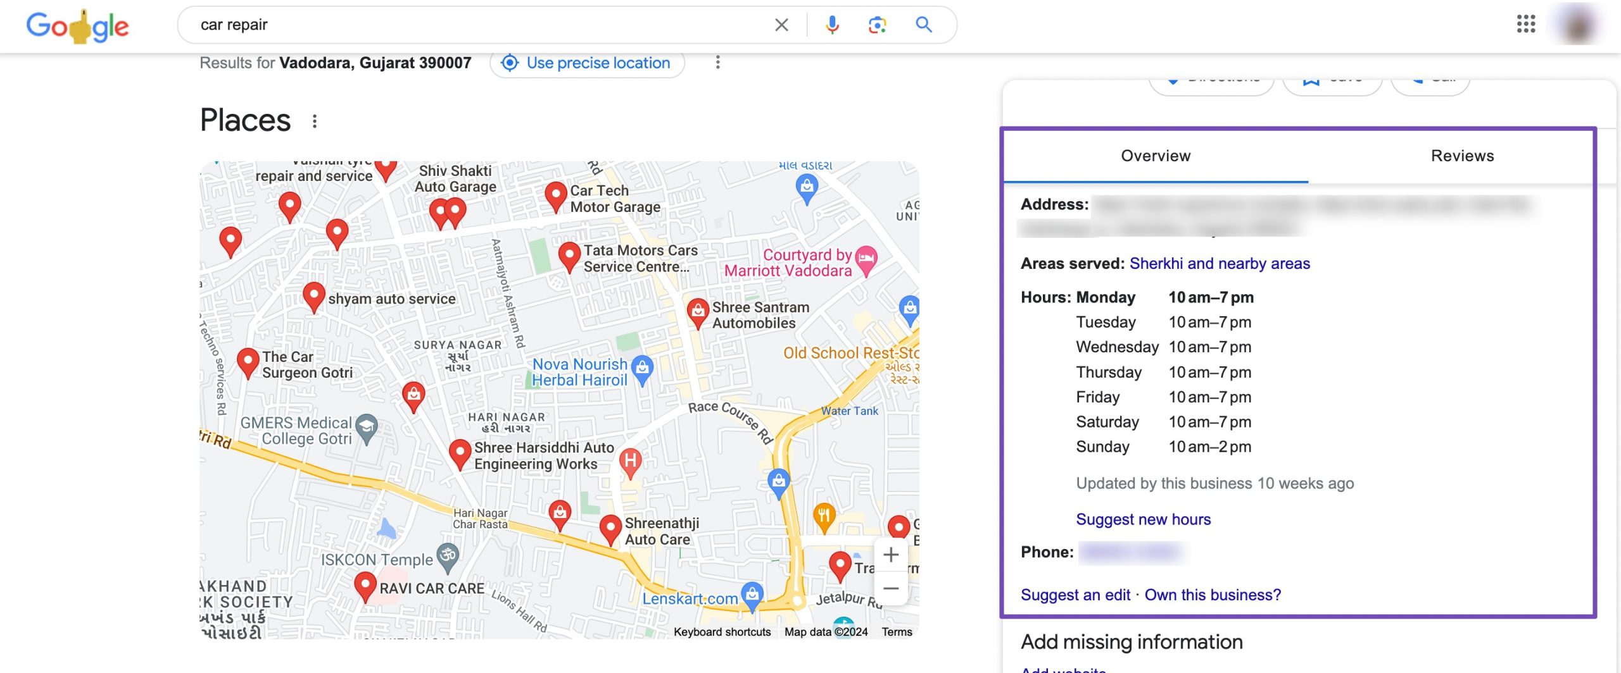Open map Terms link

[897, 632]
